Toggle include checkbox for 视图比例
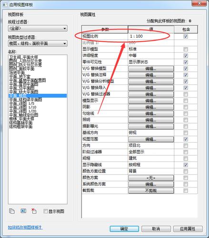 (186, 36)
